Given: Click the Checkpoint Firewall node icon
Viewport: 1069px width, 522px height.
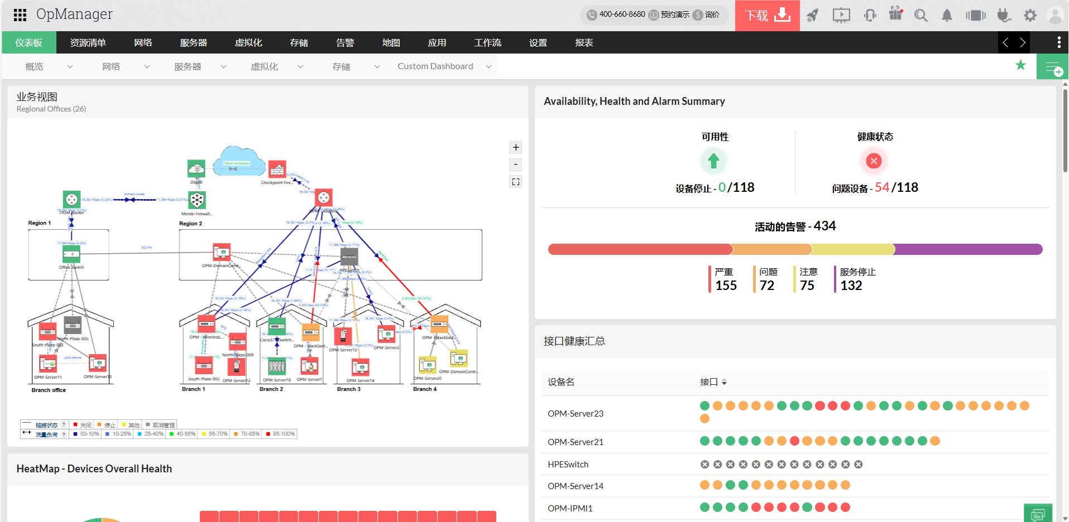Looking at the screenshot, I should point(277,168).
